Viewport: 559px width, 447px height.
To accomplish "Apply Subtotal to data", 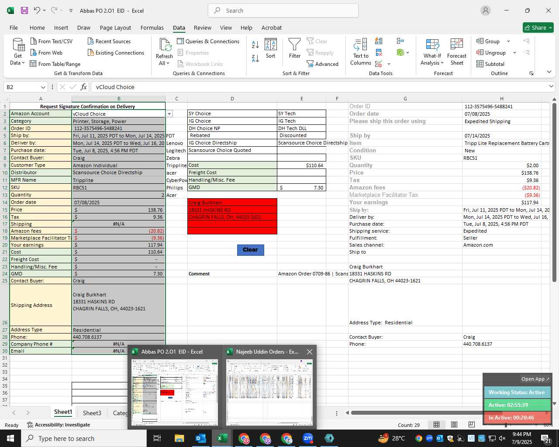I will (490, 64).
